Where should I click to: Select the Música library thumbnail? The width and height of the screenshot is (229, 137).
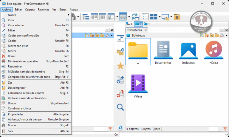coord(214,52)
